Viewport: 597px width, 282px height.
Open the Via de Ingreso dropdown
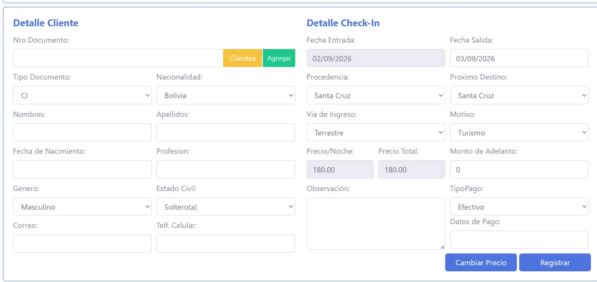click(x=376, y=132)
